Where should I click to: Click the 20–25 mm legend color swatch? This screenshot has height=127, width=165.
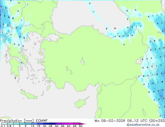(47, 124)
